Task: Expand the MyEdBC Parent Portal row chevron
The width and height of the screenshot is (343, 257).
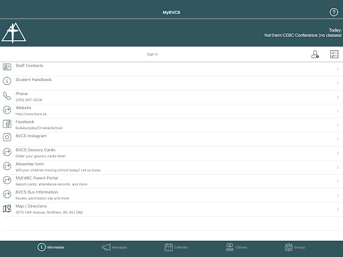Action: click(x=338, y=181)
